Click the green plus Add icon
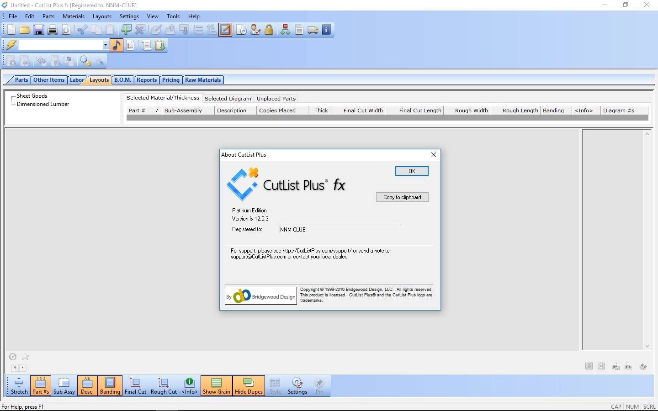Viewport: 658px width, 411px height. (126, 30)
